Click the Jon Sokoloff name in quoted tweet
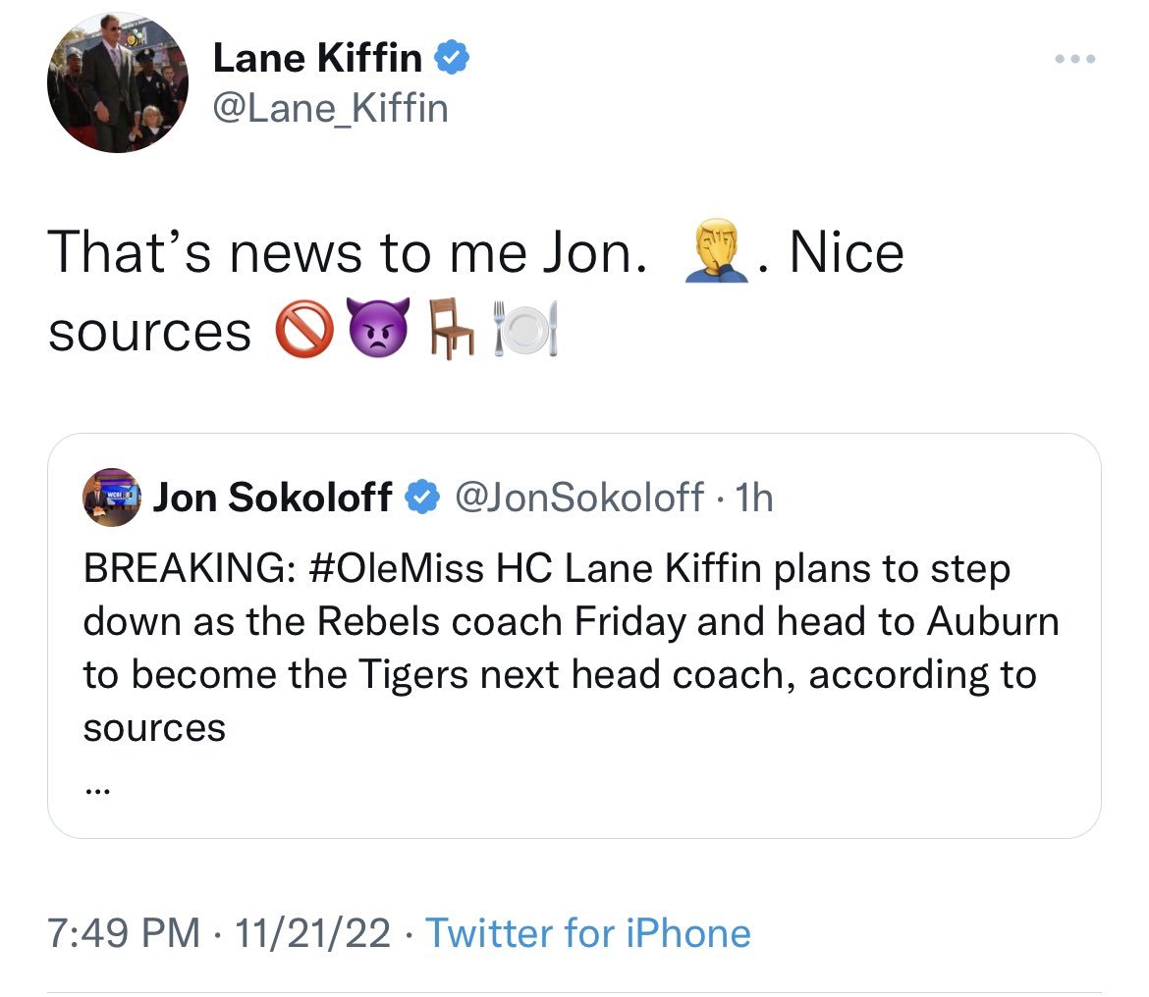1149x997 pixels. coord(272,498)
